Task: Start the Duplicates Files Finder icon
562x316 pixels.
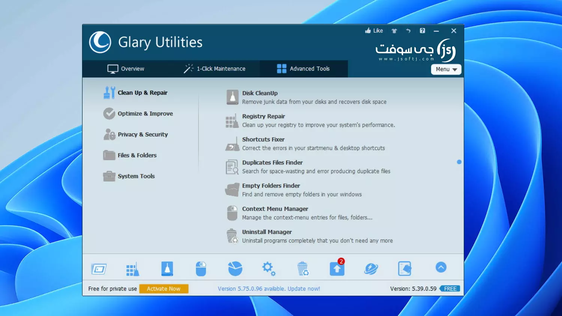Action: point(232,167)
